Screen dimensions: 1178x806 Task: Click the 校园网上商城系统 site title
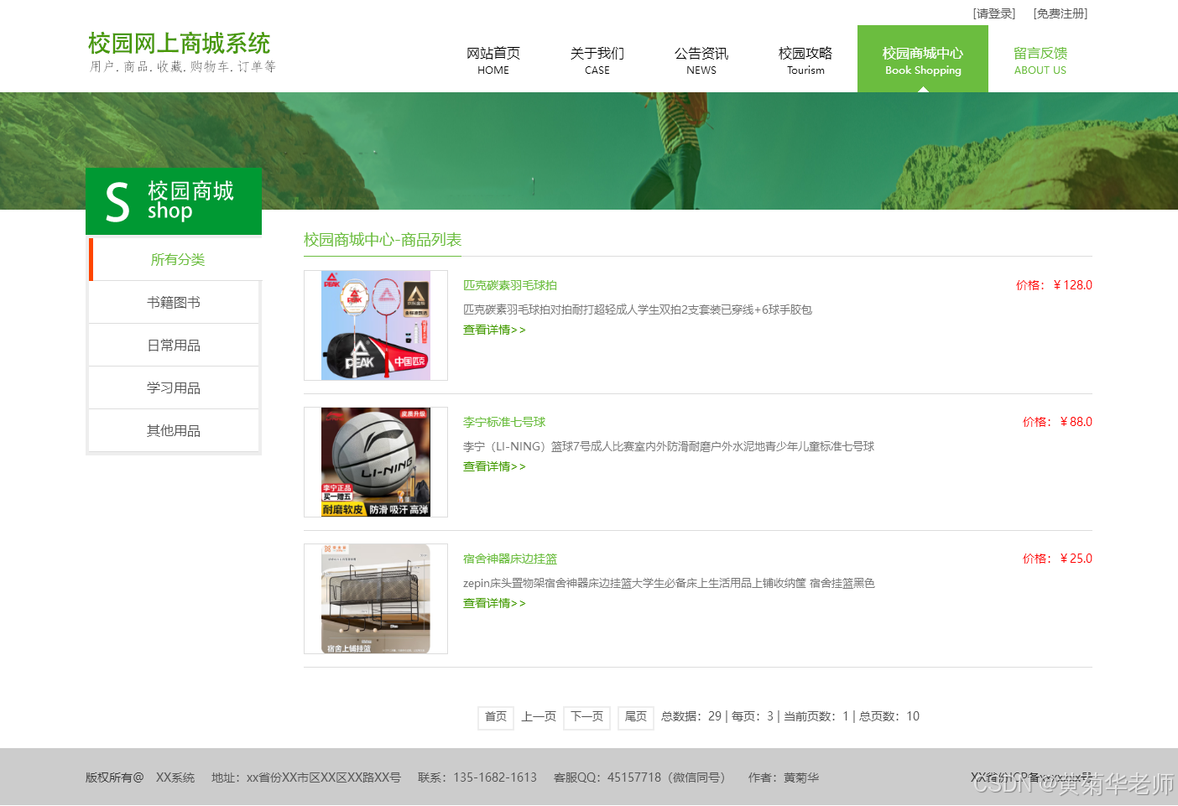pyautogui.click(x=179, y=44)
